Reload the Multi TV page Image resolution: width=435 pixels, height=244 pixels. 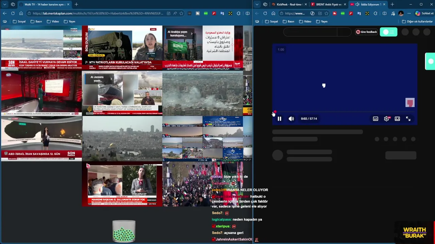13,13
